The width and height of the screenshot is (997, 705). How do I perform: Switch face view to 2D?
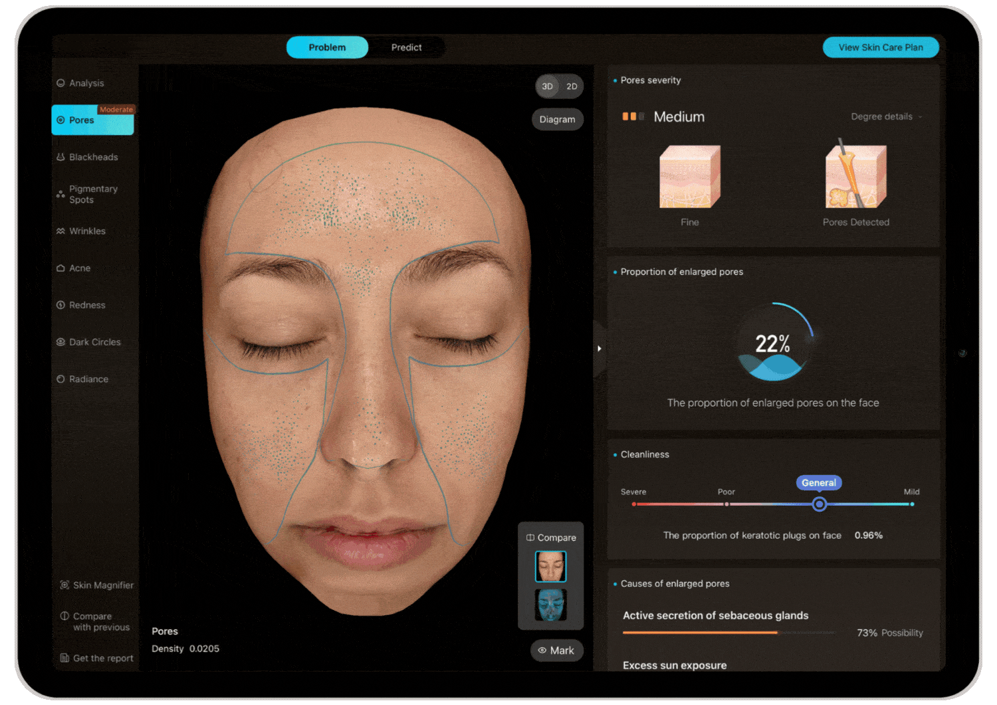click(572, 86)
